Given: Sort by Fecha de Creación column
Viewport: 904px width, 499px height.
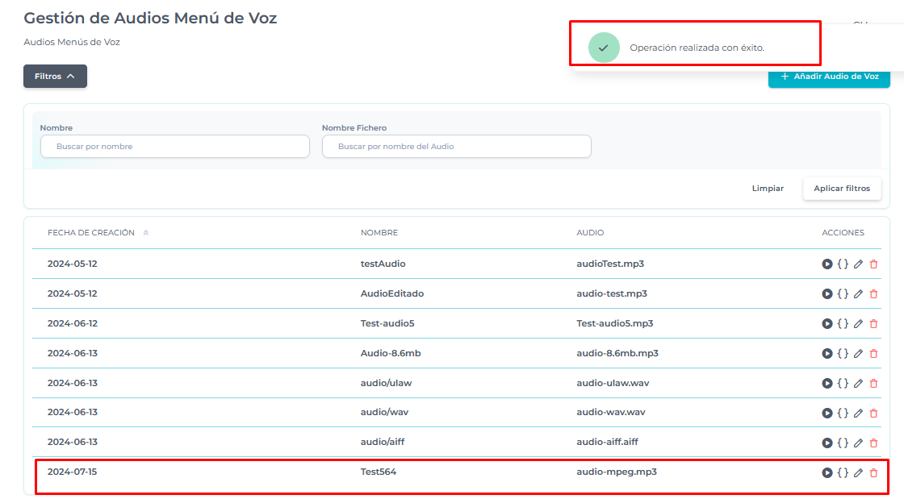Looking at the screenshot, I should [x=91, y=233].
